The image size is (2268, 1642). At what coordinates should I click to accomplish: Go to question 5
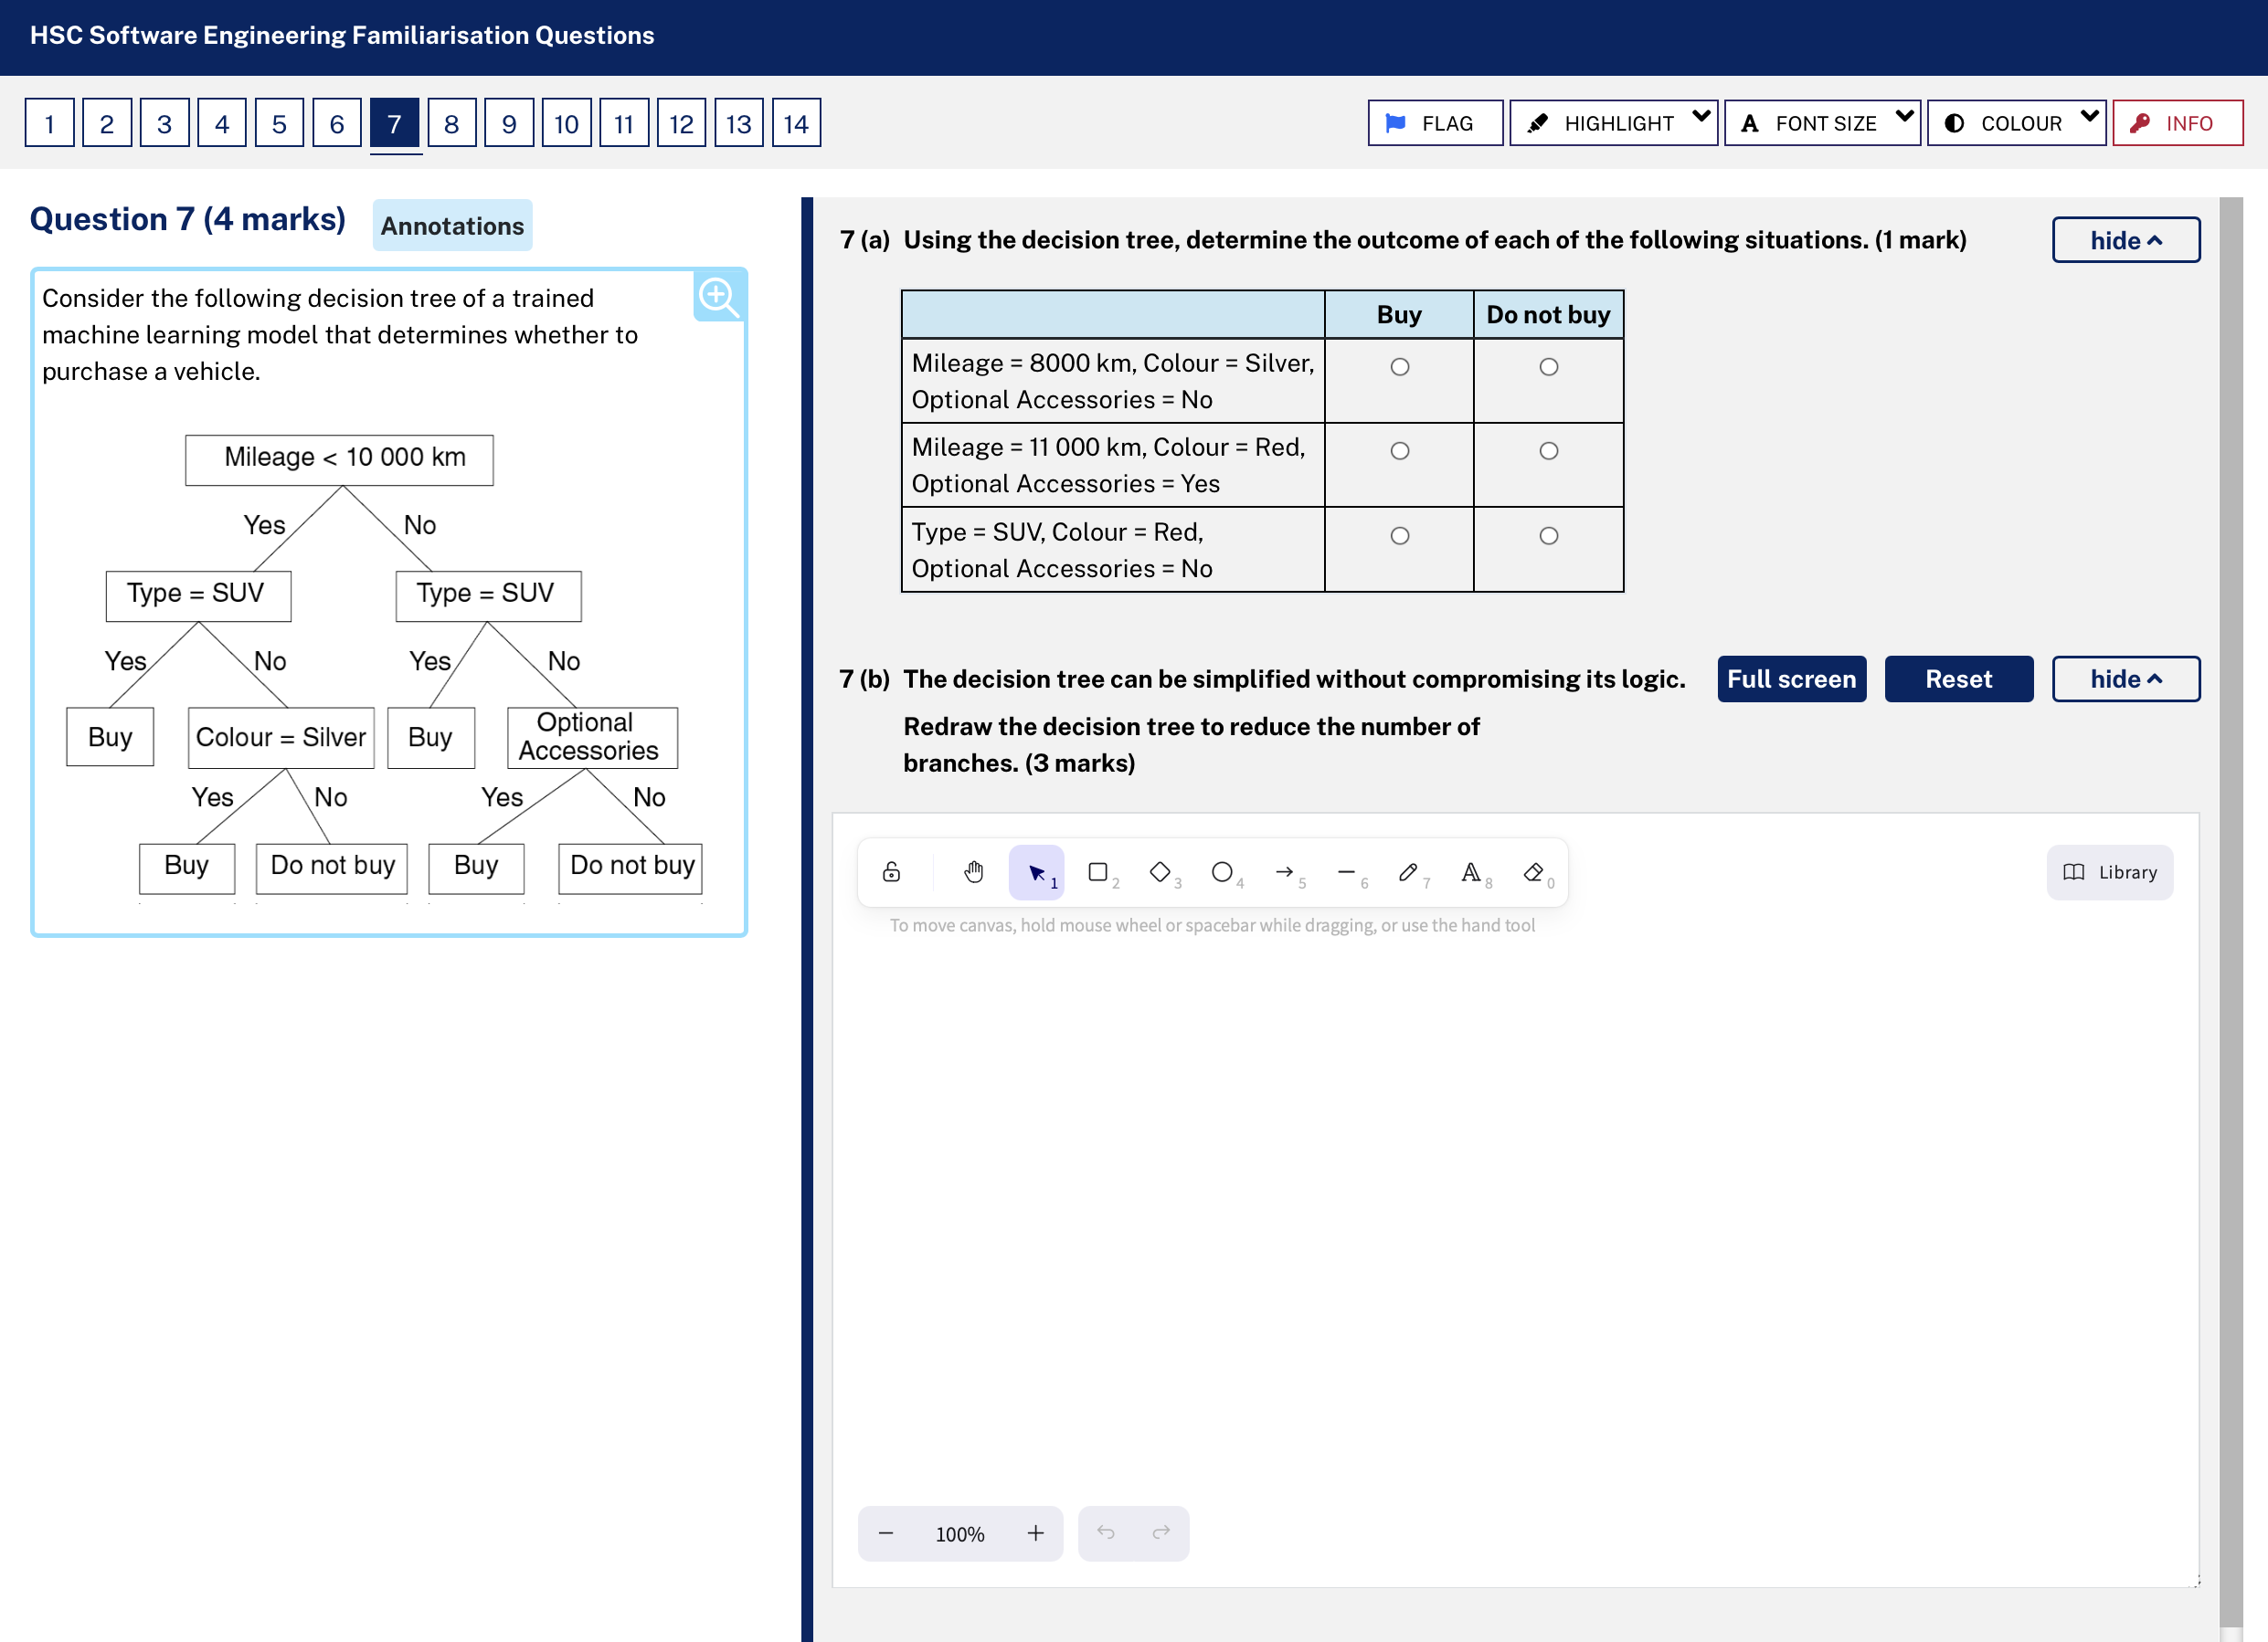(279, 123)
